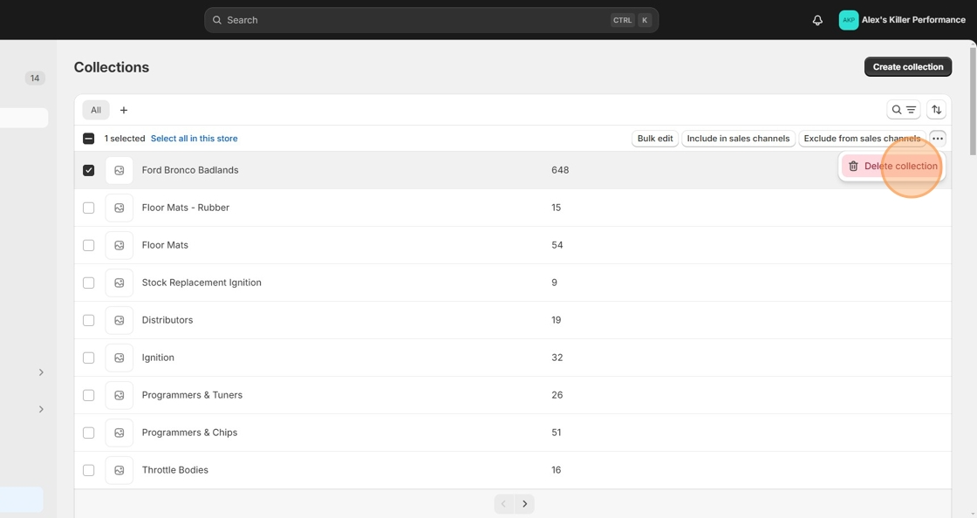Click Include in sales channels

coord(738,138)
